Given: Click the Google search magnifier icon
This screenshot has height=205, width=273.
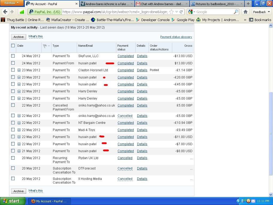Looking at the screenshot, I should coord(236,12).
